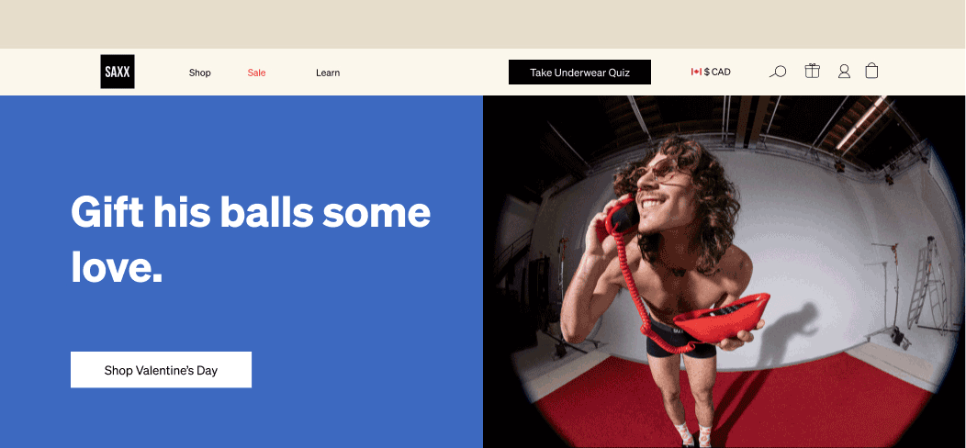Viewport: 966px width, 448px height.
Task: Click the Canadian flag icon
Action: (x=696, y=73)
